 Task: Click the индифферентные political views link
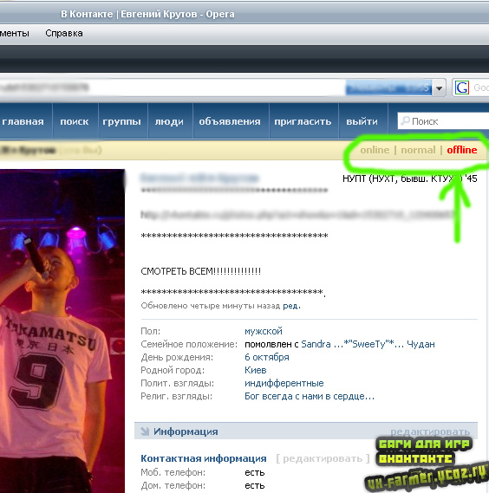[x=284, y=383]
